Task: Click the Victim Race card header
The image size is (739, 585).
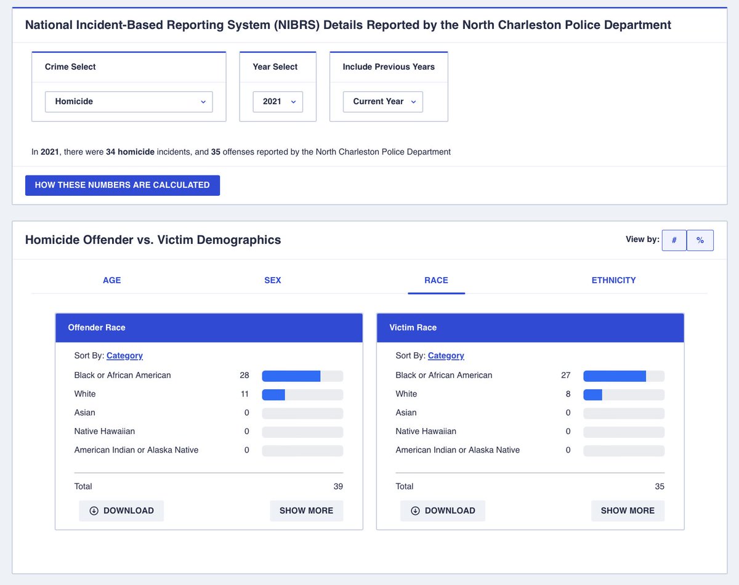Action: coord(530,328)
